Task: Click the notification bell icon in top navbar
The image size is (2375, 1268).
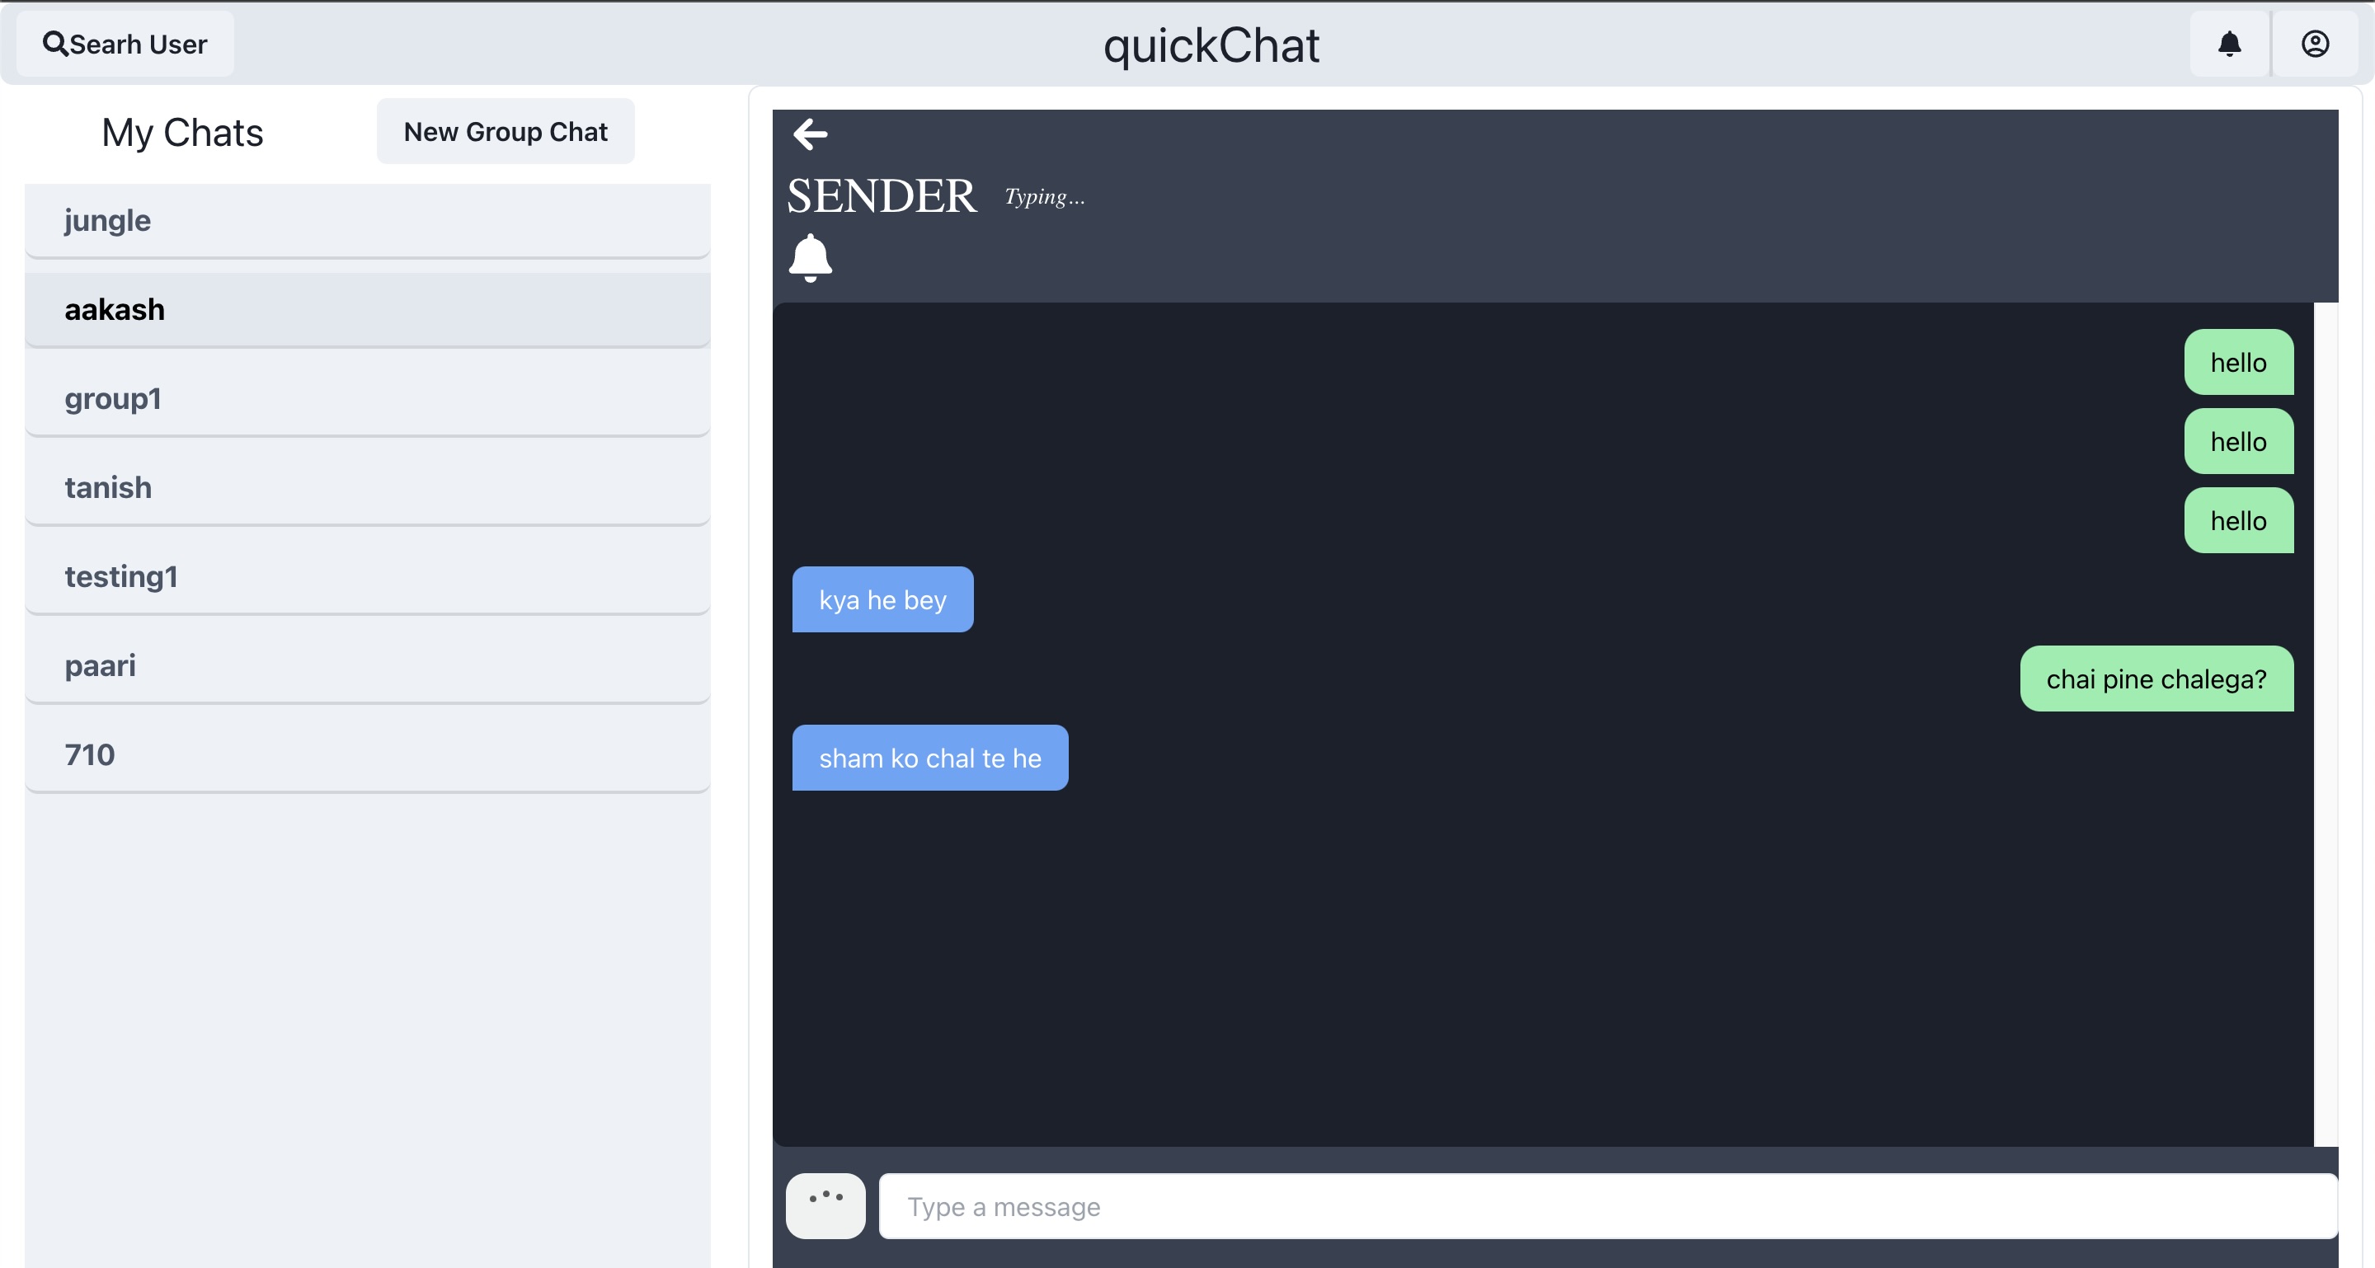Action: [x=2229, y=42]
